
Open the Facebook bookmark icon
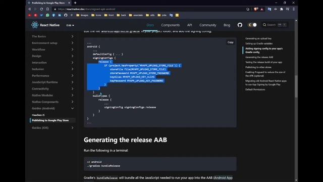pyautogui.click(x=53, y=15)
